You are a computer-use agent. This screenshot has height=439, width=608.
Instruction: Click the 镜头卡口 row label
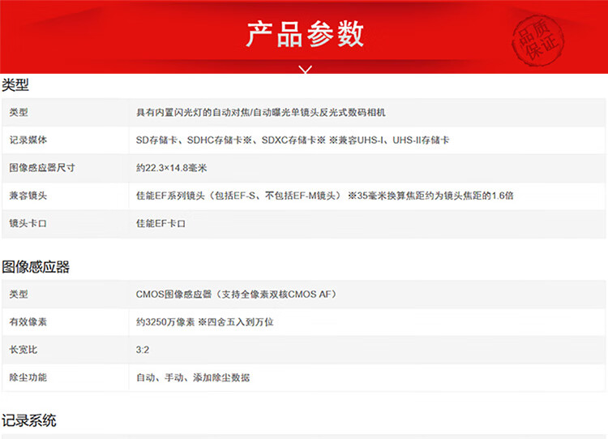point(28,222)
